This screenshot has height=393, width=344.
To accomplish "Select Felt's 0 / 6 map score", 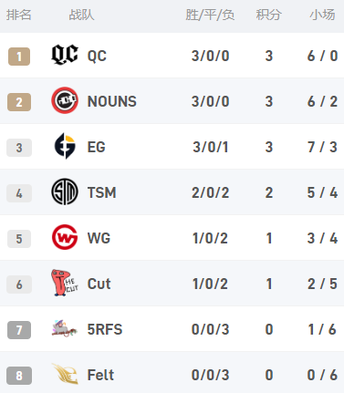I will (322, 375).
